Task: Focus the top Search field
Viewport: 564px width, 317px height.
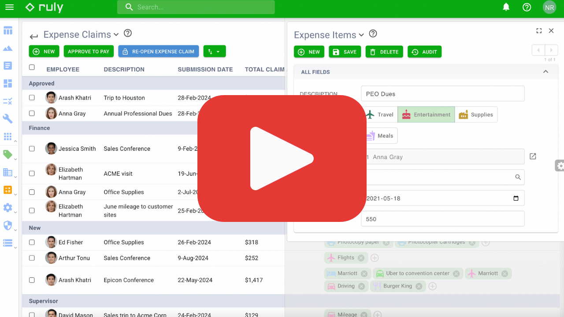Action: (x=196, y=7)
